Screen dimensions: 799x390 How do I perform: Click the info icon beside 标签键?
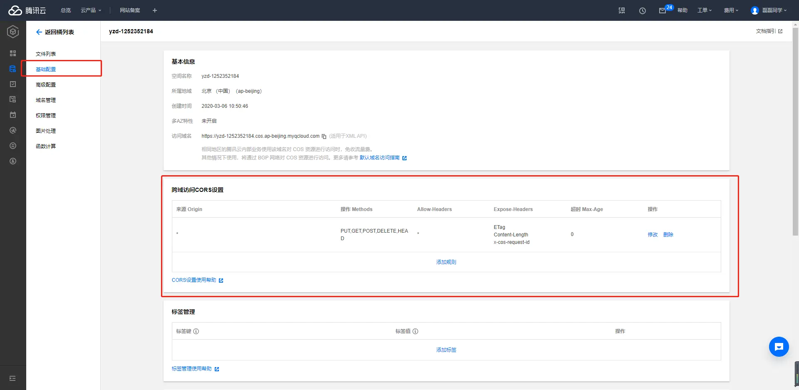tap(196, 331)
